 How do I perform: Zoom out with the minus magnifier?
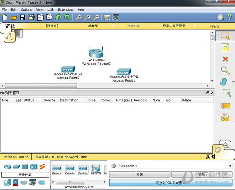[96, 18]
